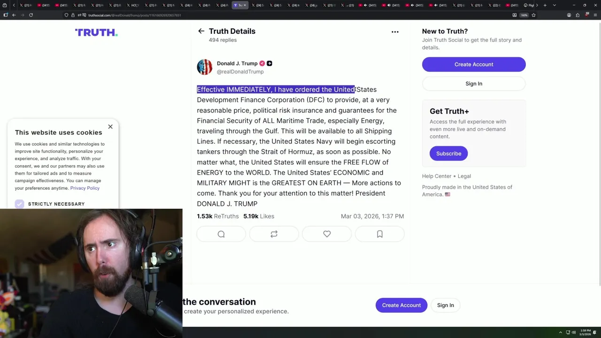
Task: Open the Firefox hamburger application menu
Action: 595,15
